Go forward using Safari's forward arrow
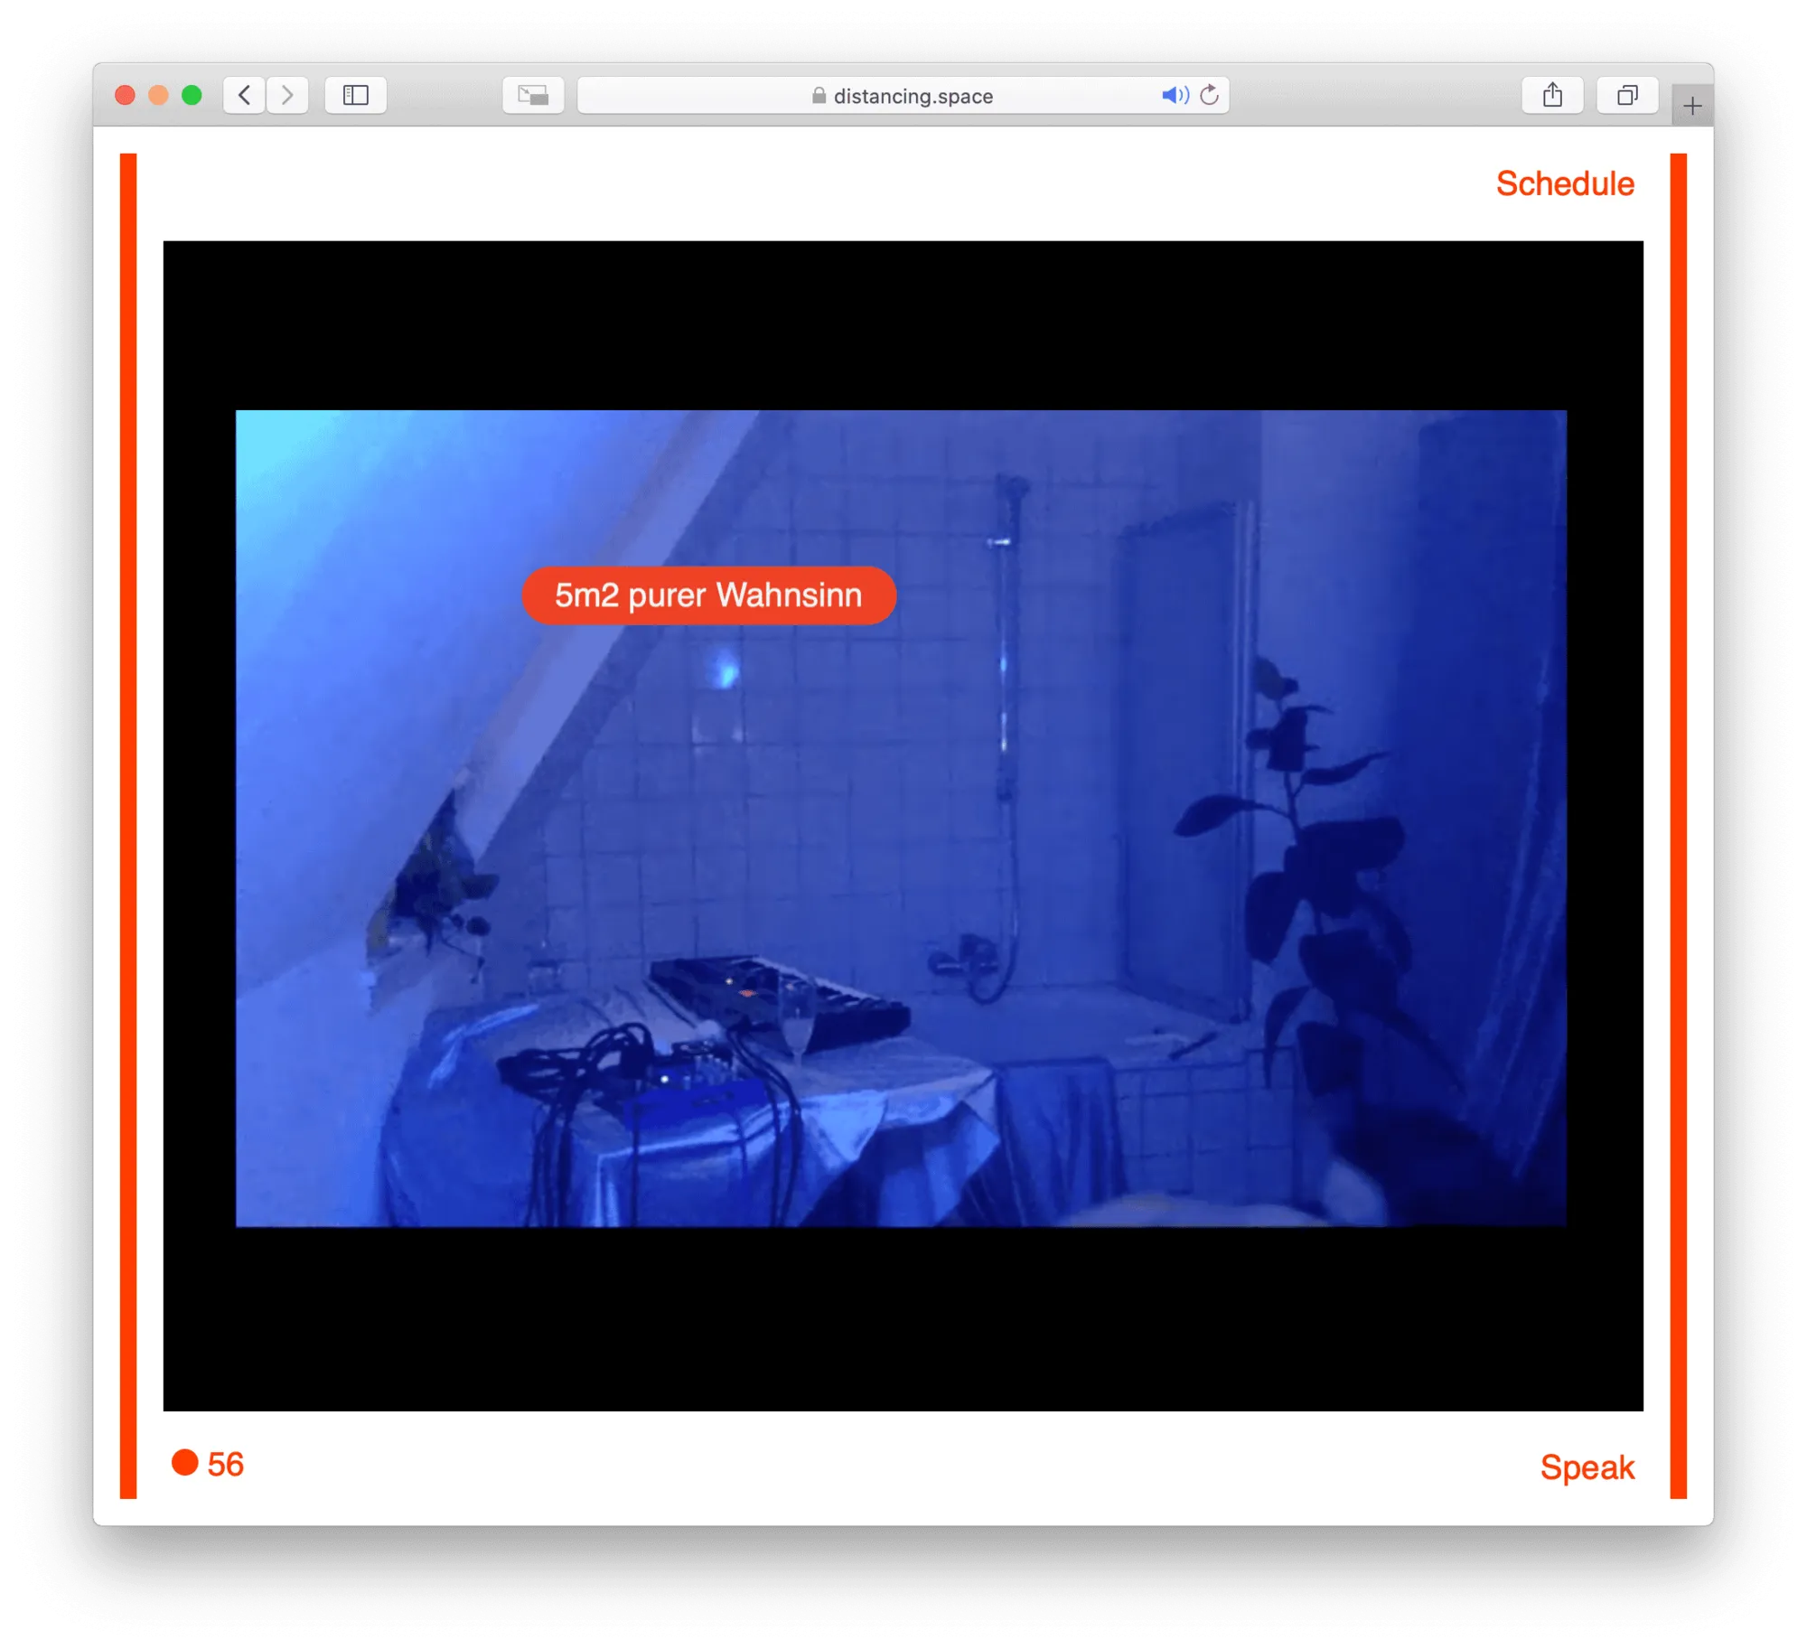 [x=287, y=95]
